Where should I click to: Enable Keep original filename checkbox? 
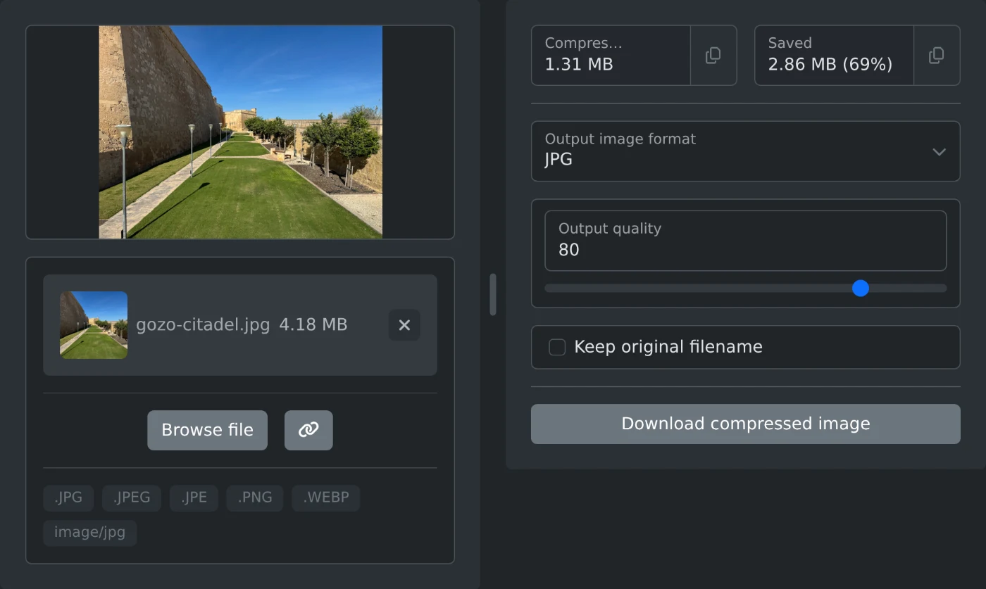(557, 347)
